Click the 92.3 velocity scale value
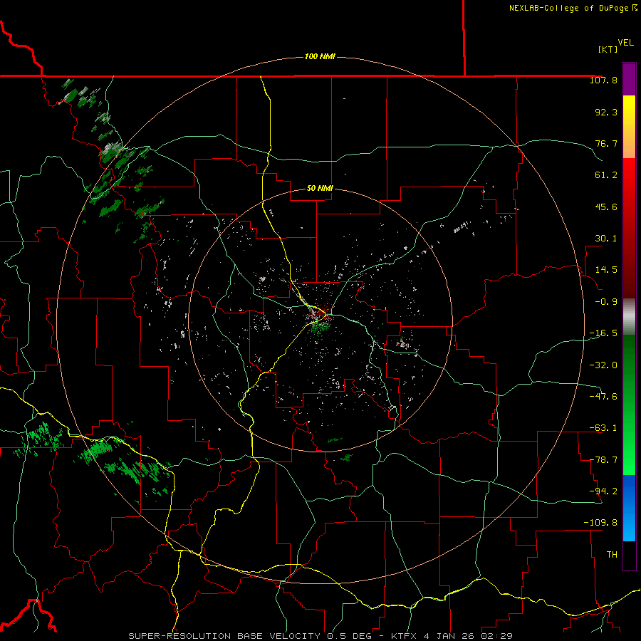The height and width of the screenshot is (641, 641). click(606, 112)
